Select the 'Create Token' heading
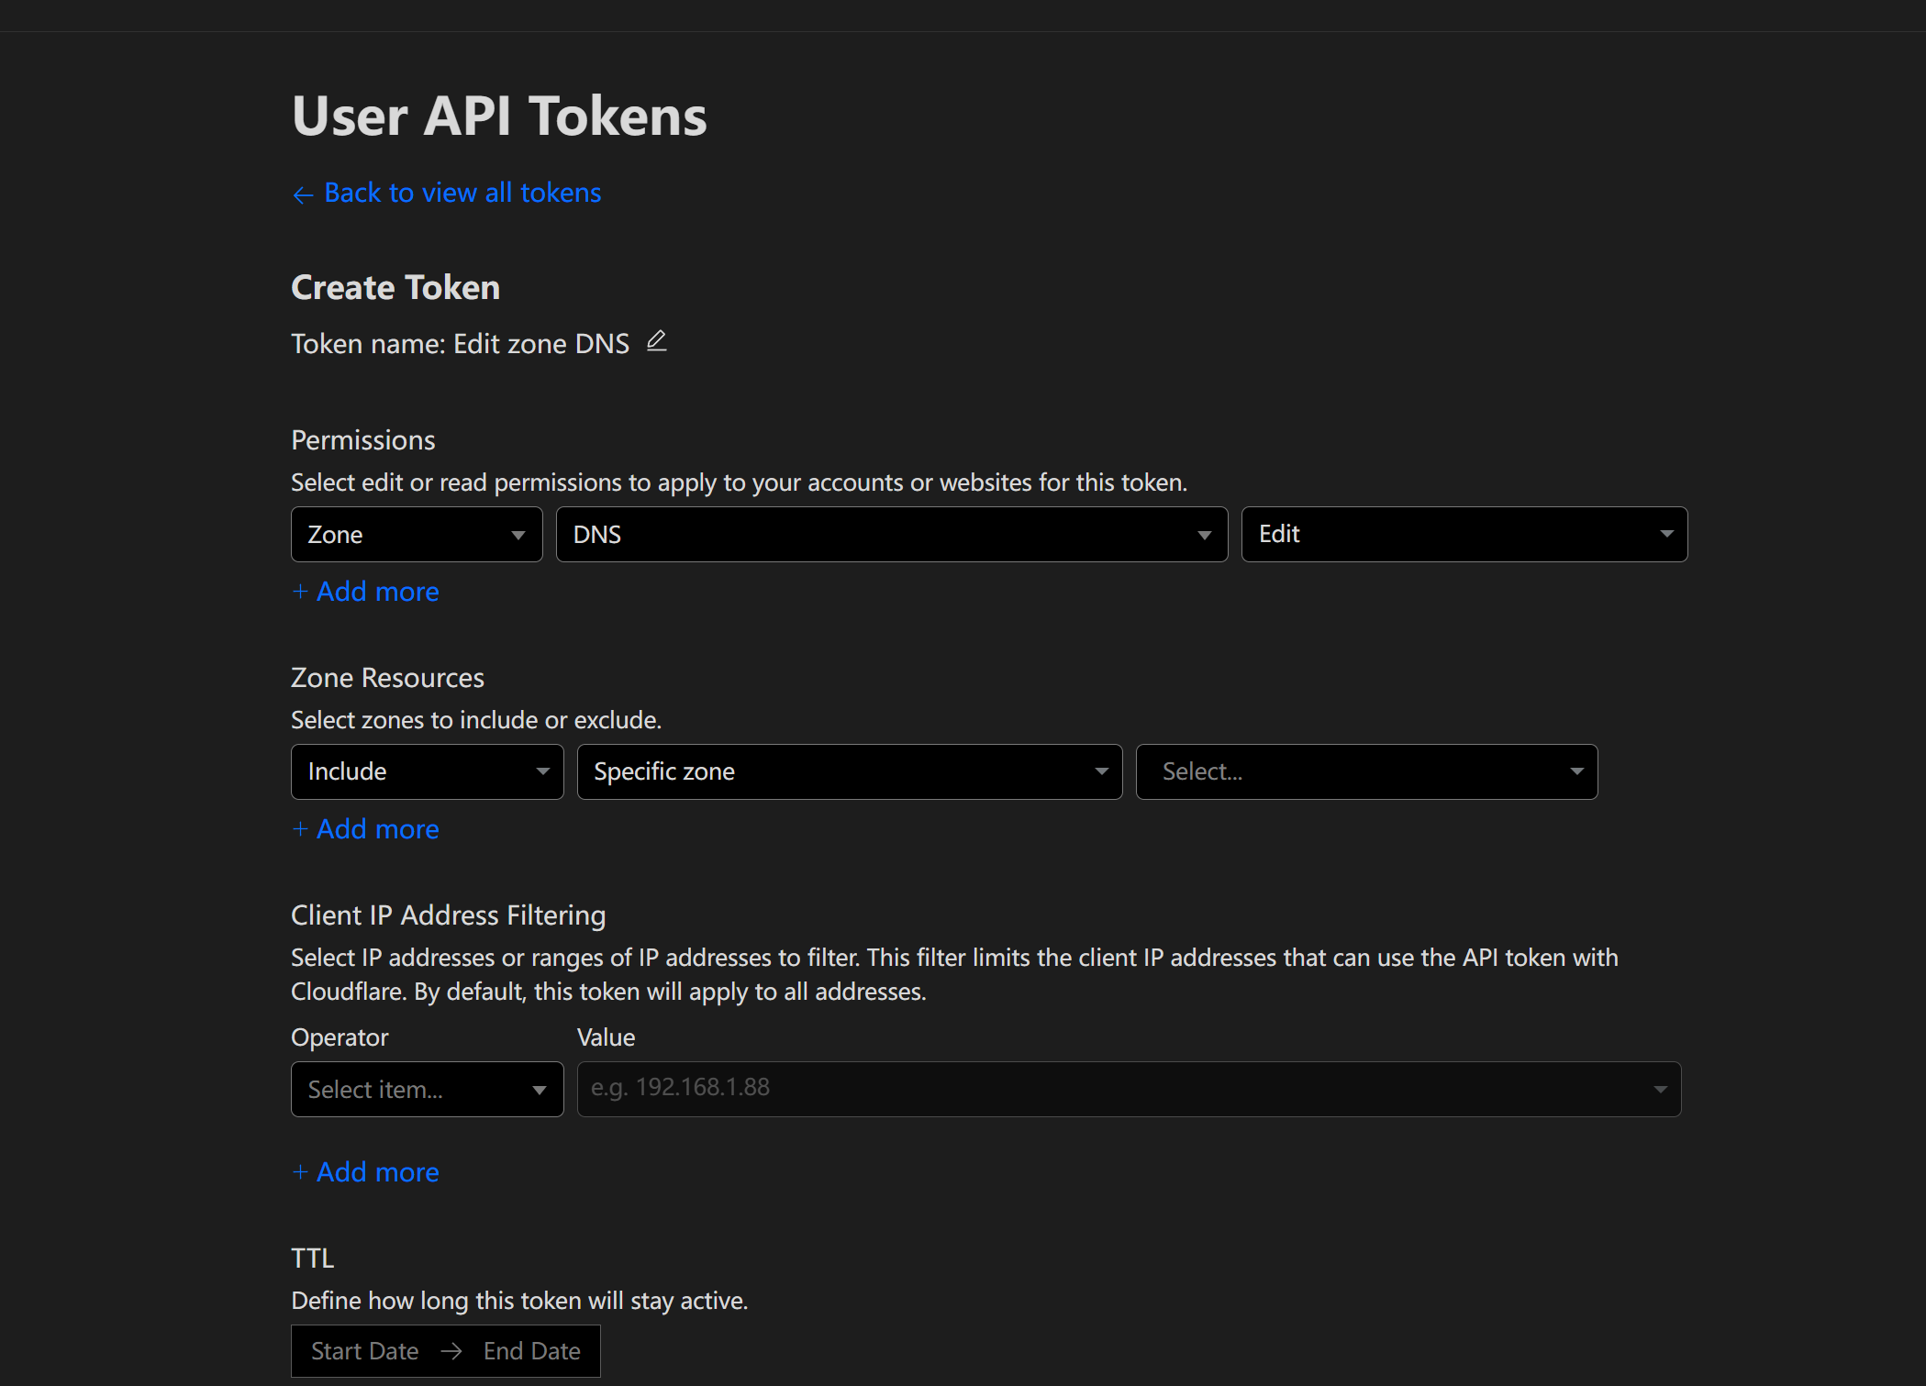 tap(395, 288)
